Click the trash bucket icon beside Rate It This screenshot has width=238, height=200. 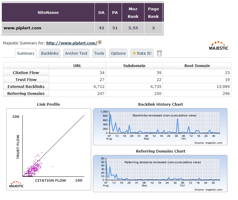click(159, 53)
